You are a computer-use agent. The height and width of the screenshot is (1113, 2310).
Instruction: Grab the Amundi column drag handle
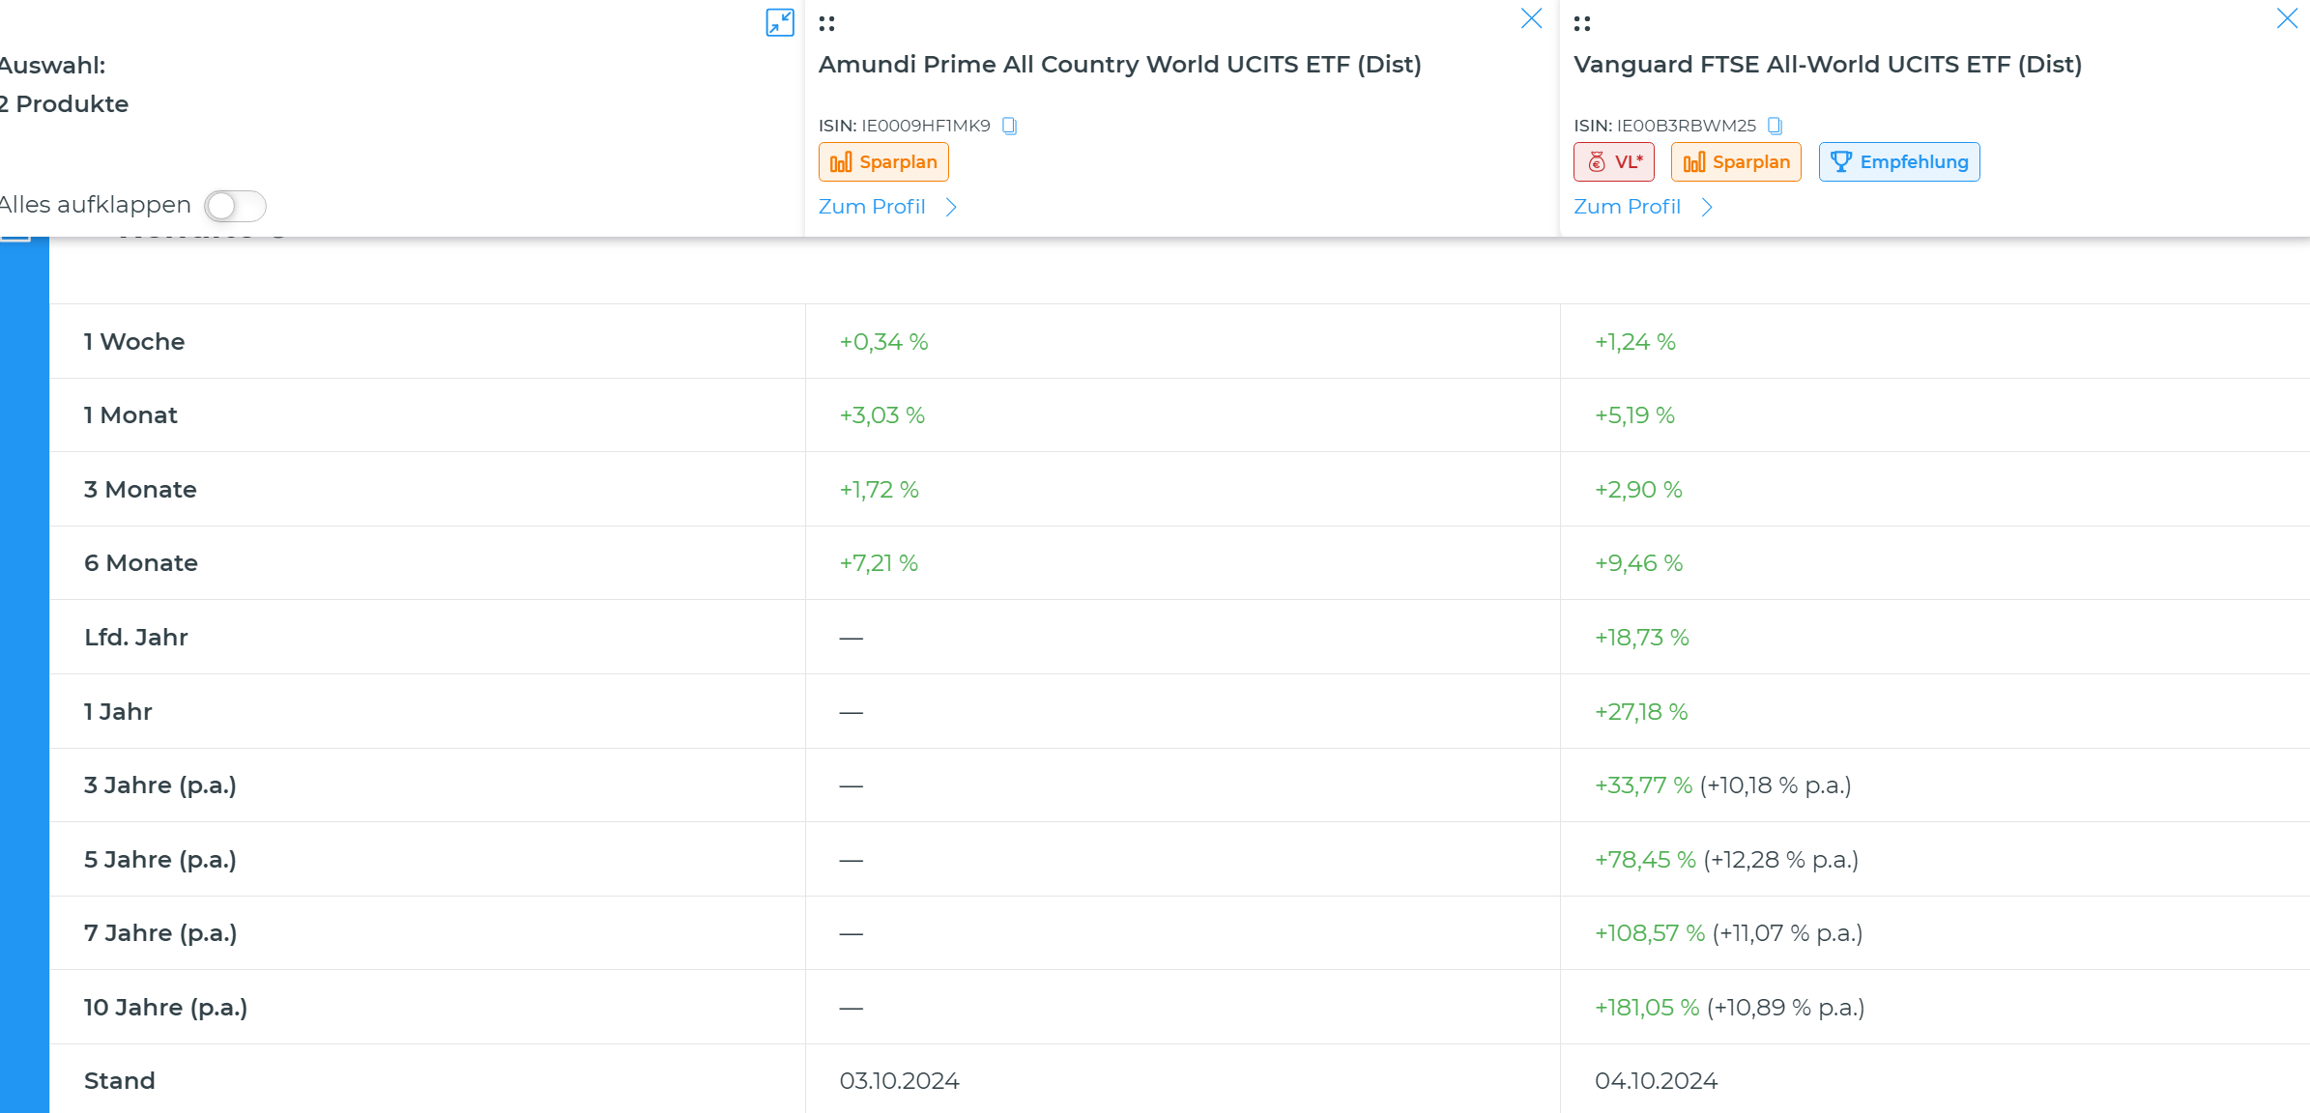pyautogui.click(x=826, y=23)
